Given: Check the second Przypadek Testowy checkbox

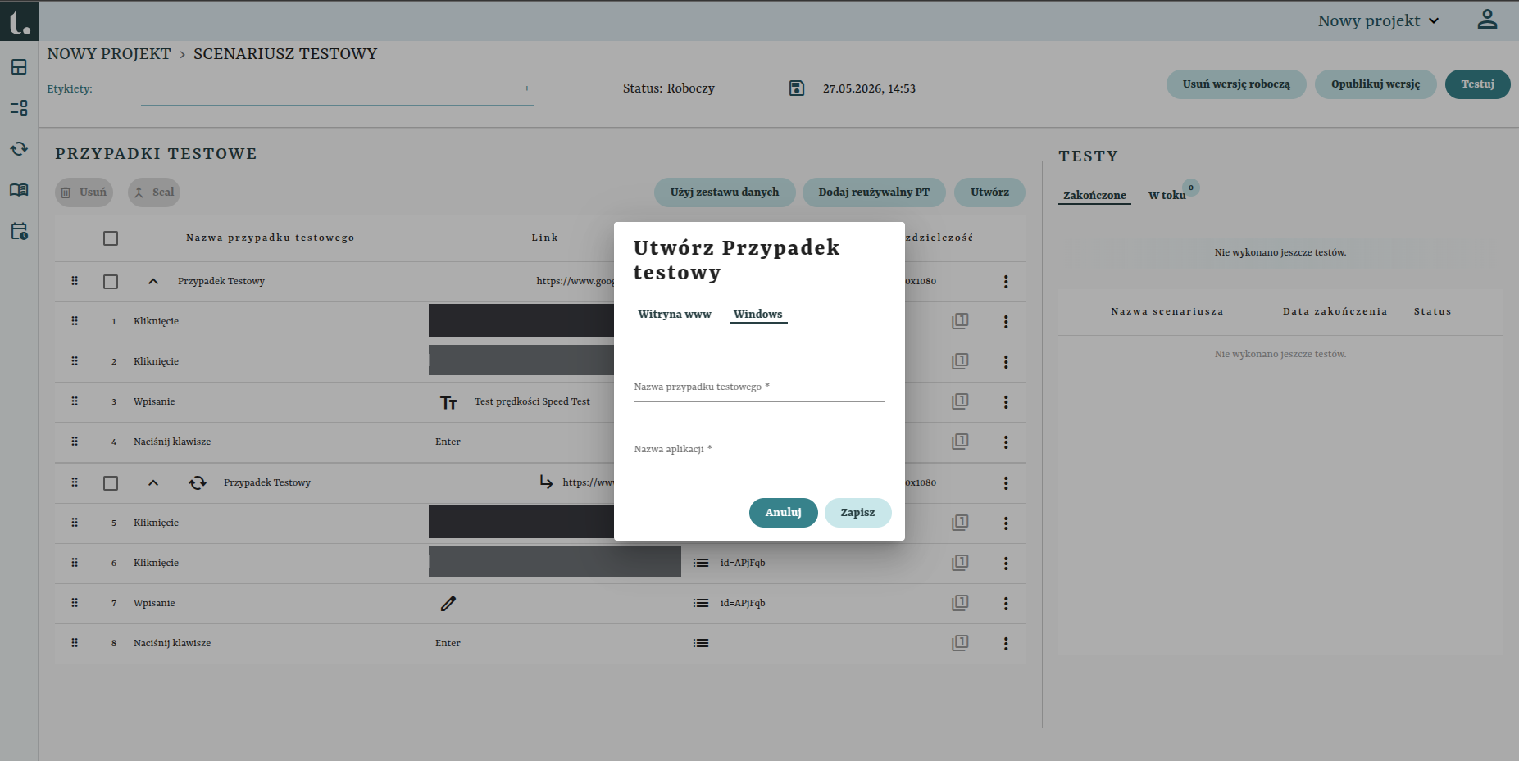Looking at the screenshot, I should [111, 483].
